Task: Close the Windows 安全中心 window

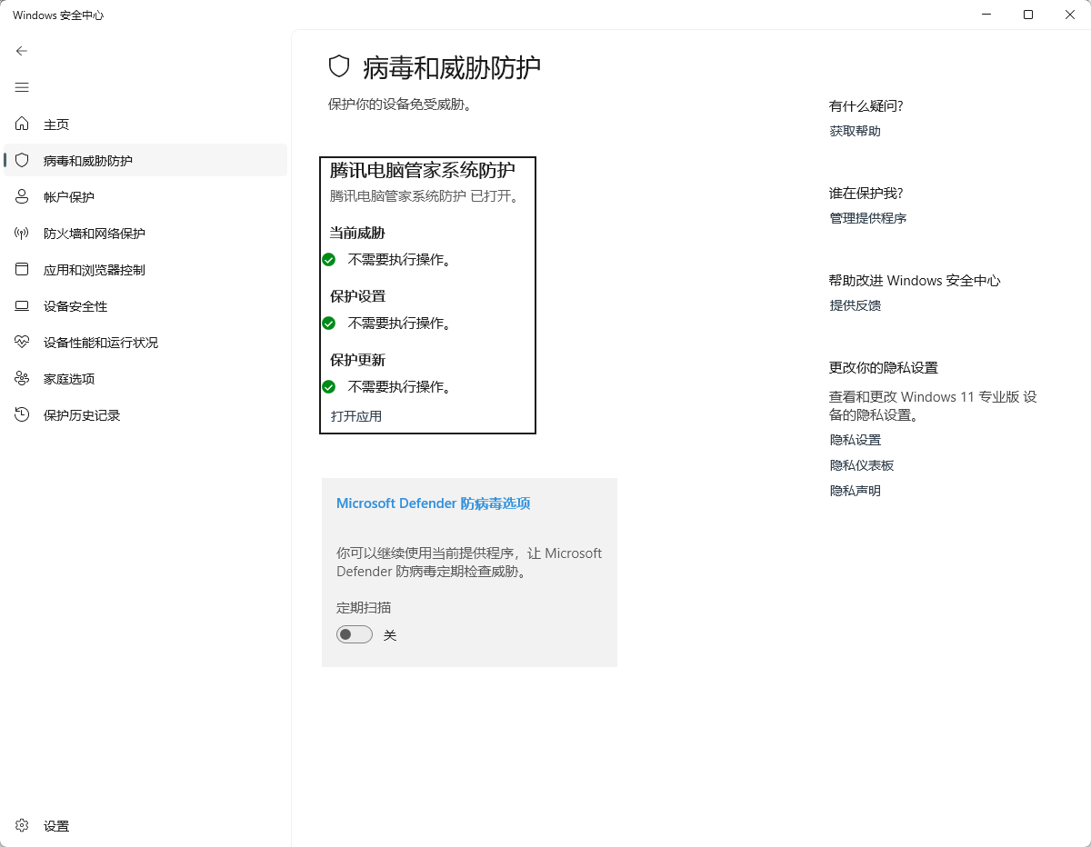Action: pyautogui.click(x=1070, y=15)
